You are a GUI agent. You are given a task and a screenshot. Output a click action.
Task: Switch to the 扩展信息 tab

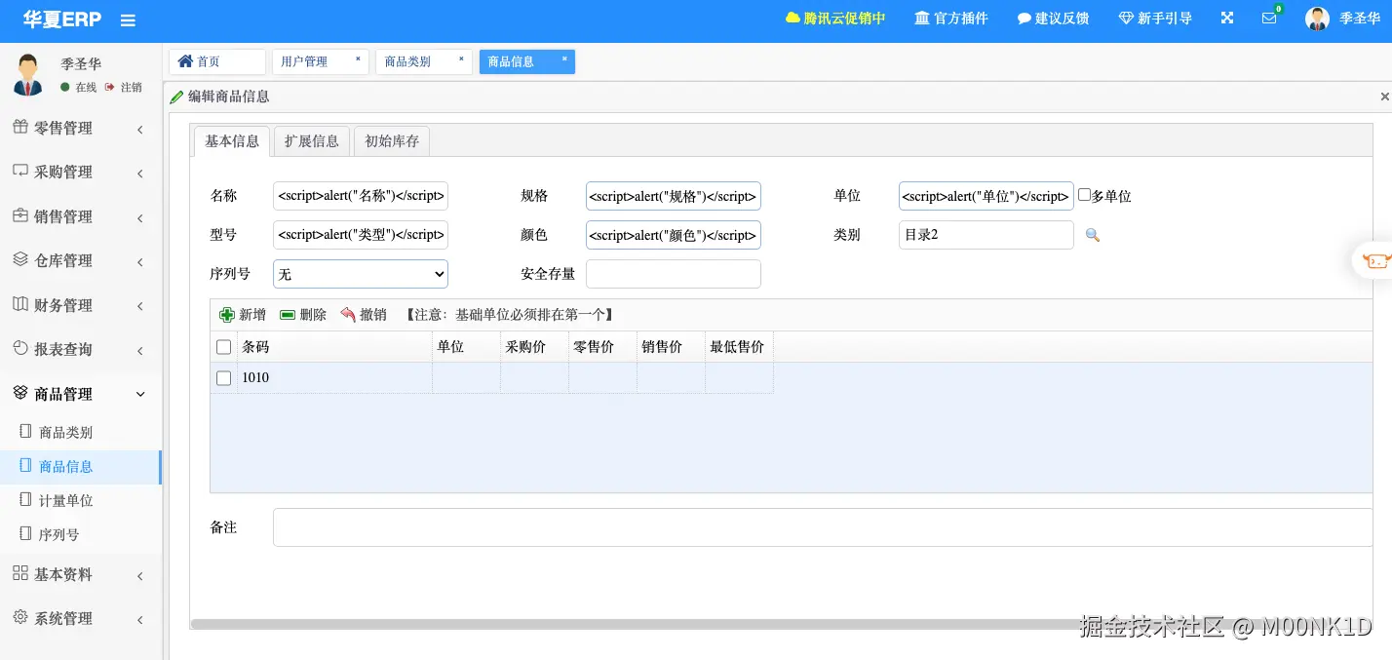tap(311, 140)
